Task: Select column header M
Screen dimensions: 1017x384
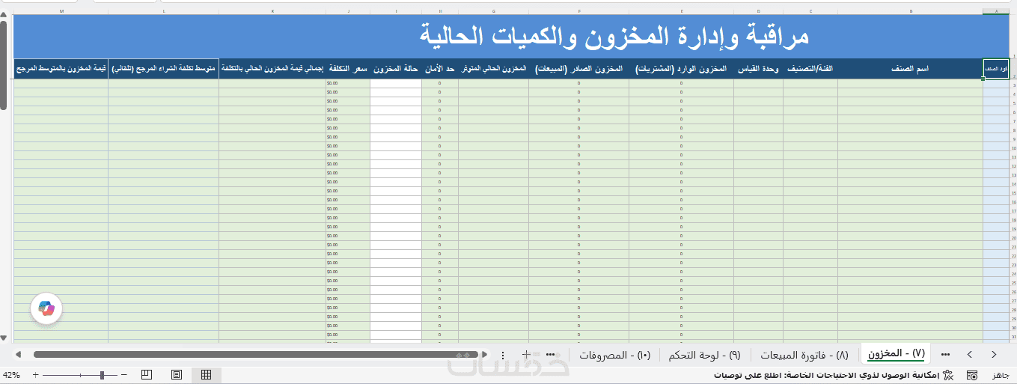Action: tap(61, 11)
